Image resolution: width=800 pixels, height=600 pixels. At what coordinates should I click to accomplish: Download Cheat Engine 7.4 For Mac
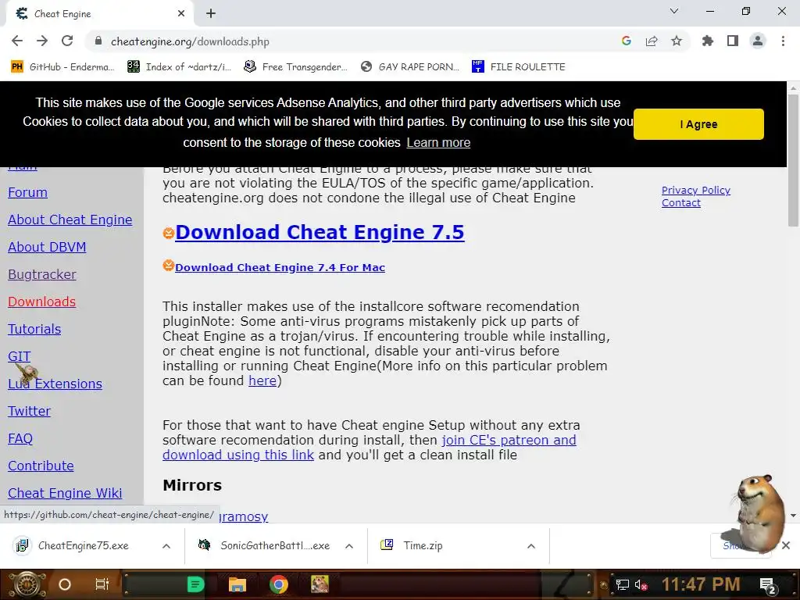pos(280,267)
